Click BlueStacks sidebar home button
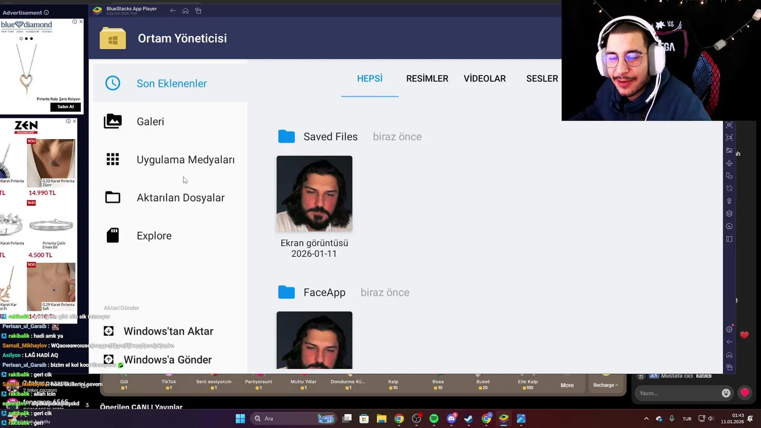Image resolution: width=761 pixels, height=428 pixels. click(729, 355)
